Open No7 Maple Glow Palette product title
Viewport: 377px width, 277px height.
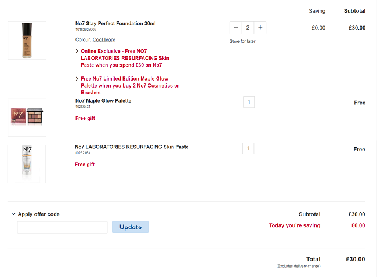point(103,101)
